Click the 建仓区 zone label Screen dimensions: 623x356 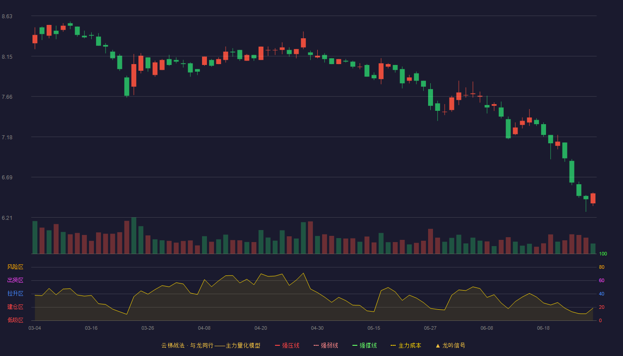[x=16, y=307]
